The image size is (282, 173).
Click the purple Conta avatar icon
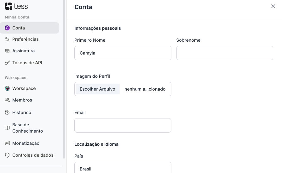click(x=7, y=28)
